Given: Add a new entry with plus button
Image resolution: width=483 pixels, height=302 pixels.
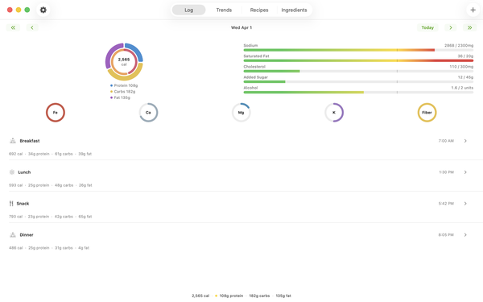Looking at the screenshot, I should 473,10.
